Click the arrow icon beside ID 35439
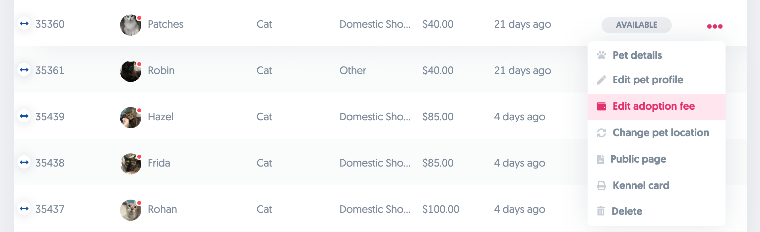This screenshot has height=232, width=760. [24, 116]
